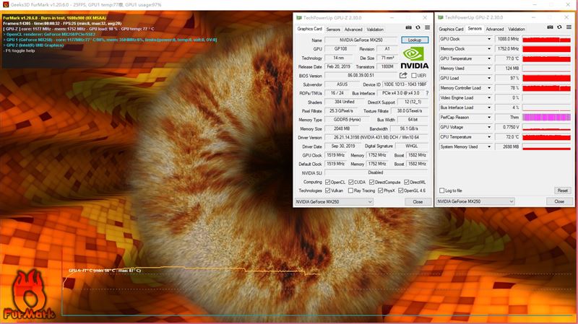Select Graphics Card tab in left GPU-Z window
The width and height of the screenshot is (578, 324).
310,29
